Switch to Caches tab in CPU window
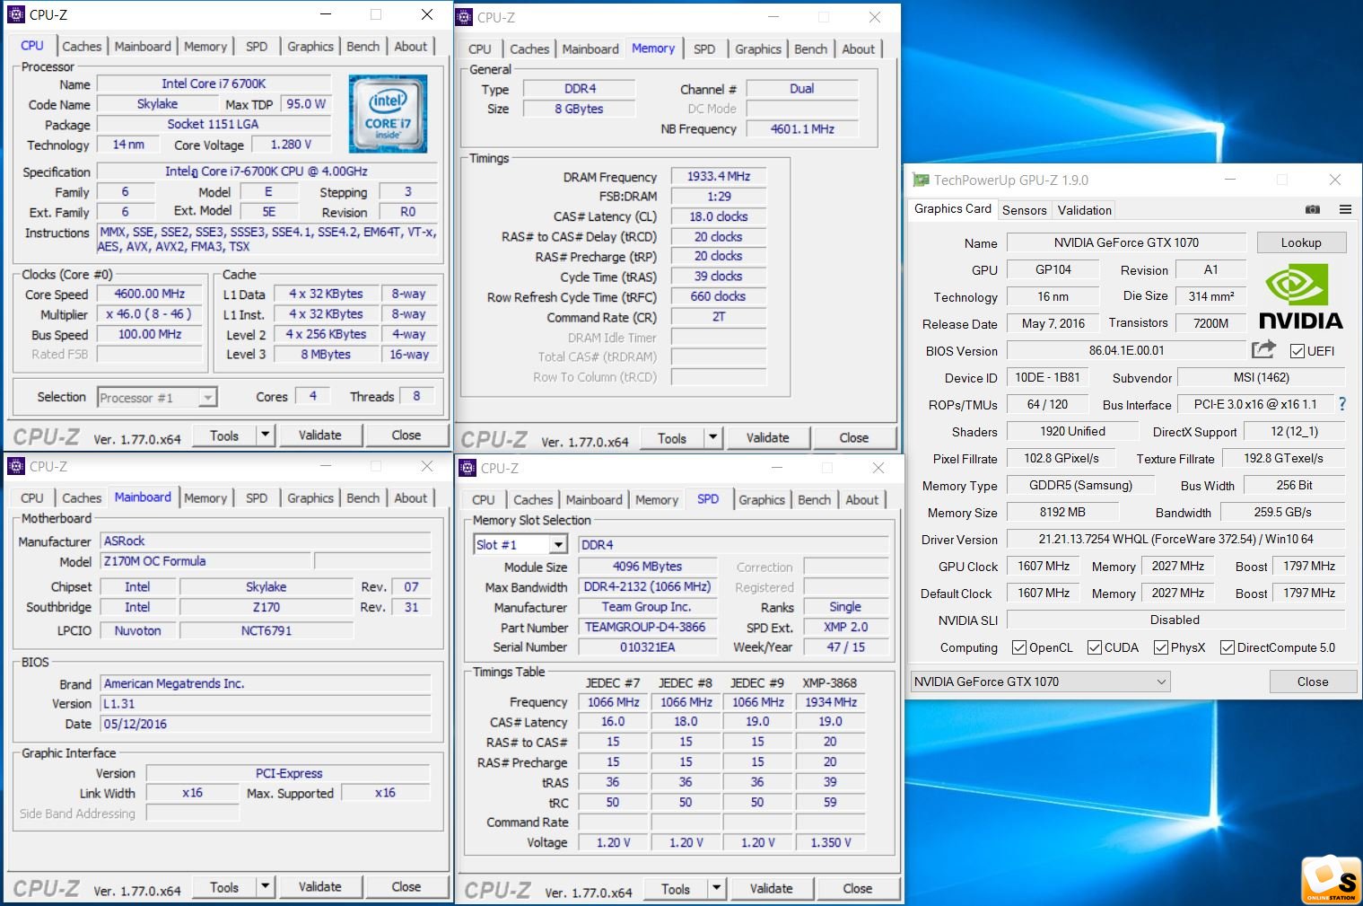 tap(82, 47)
